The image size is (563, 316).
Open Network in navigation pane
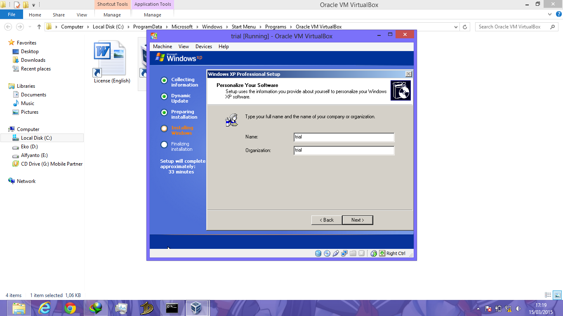coord(26,181)
